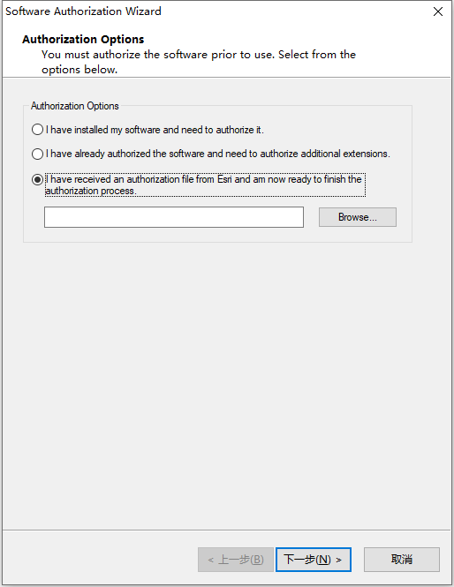This screenshot has height=587, width=454.
Task: Click blank space left of 上一步(B) button
Action: (100, 560)
